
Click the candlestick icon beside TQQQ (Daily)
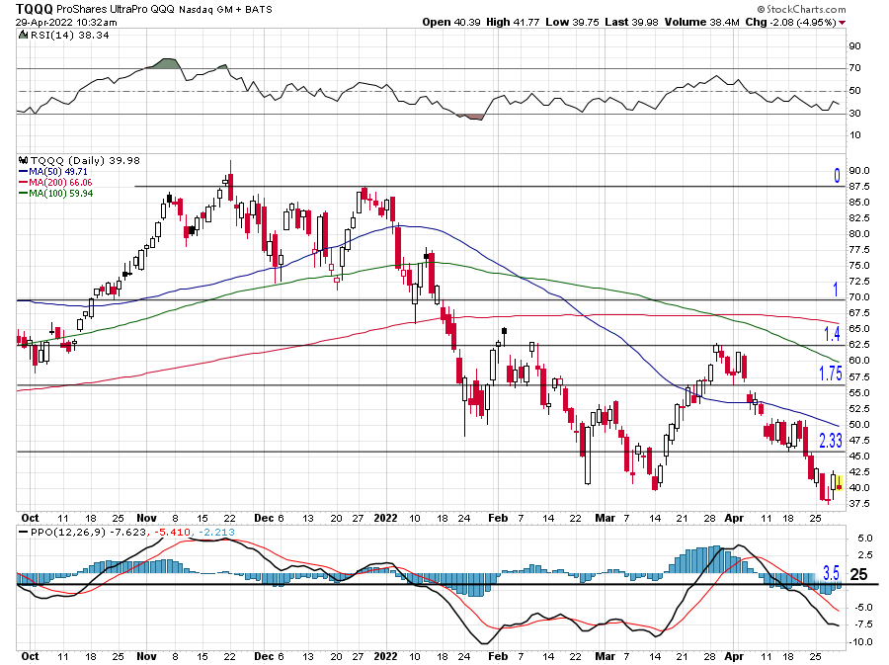click(23, 160)
